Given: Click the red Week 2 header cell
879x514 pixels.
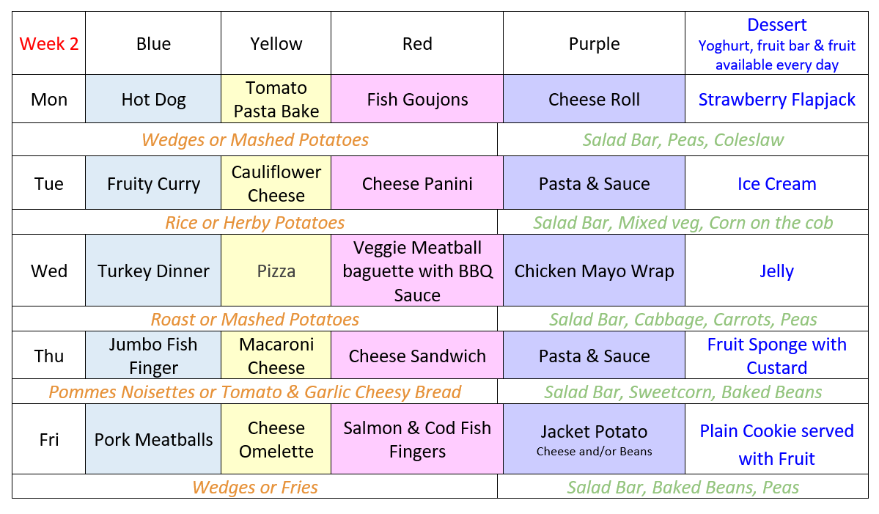Looking at the screenshot, I should pyautogui.click(x=49, y=43).
